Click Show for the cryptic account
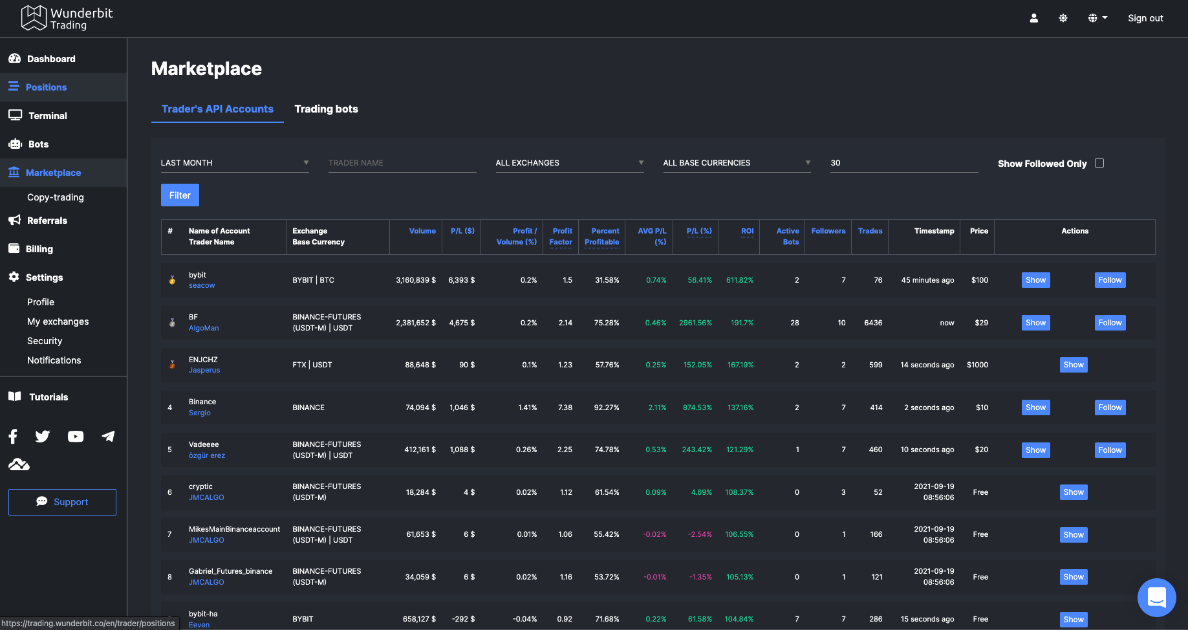 pos(1074,492)
